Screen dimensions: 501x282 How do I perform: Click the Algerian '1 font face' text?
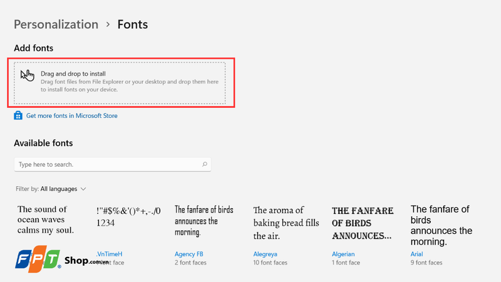coord(346,263)
